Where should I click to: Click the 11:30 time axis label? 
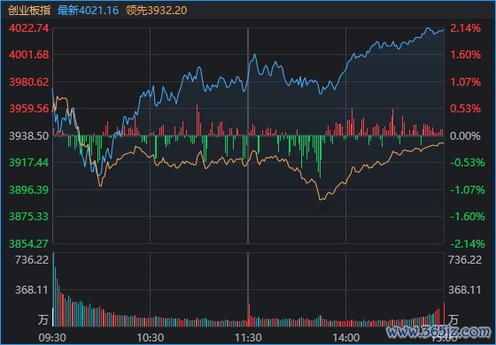coord(248,338)
